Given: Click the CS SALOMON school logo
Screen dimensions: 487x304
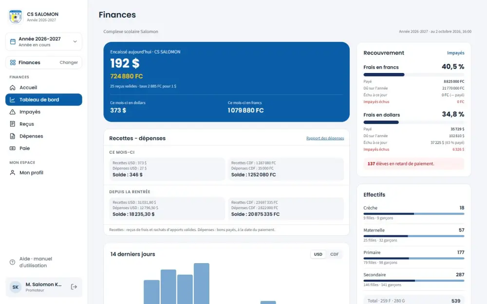Looking at the screenshot, I should (x=15, y=17).
